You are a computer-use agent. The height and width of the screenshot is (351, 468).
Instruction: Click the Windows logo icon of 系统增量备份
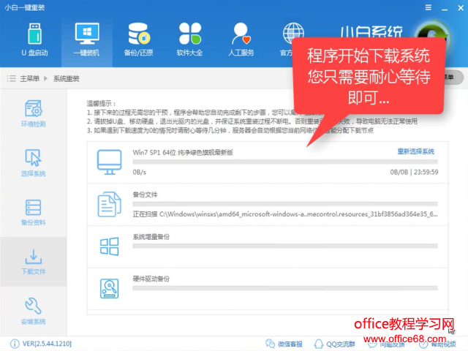(109, 246)
